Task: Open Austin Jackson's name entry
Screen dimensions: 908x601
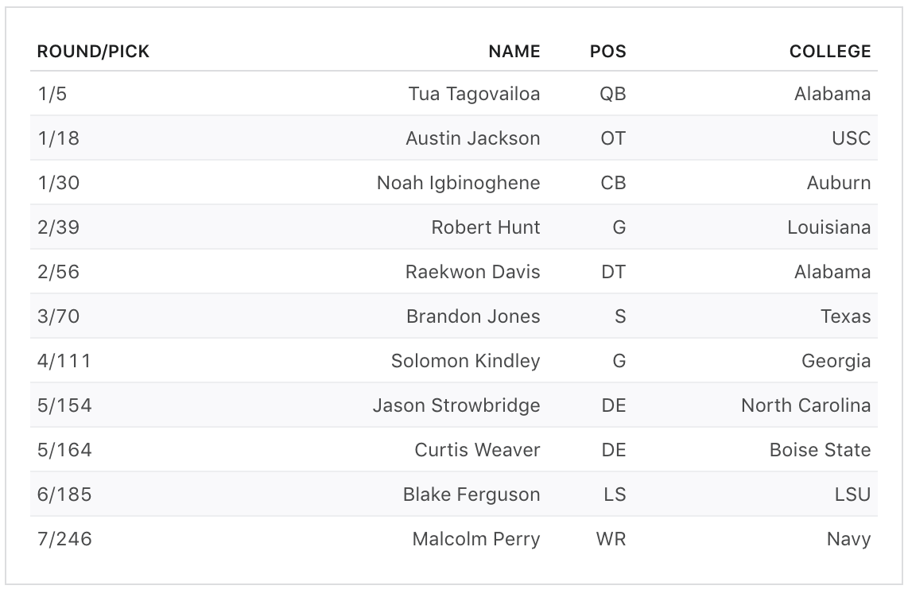Action: pos(472,138)
